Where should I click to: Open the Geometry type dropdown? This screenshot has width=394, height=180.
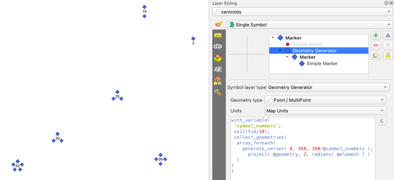pyautogui.click(x=325, y=100)
